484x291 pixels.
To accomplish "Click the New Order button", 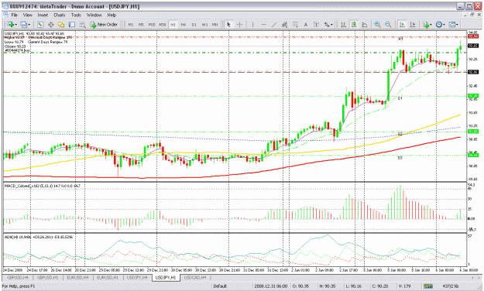I will click(104, 24).
